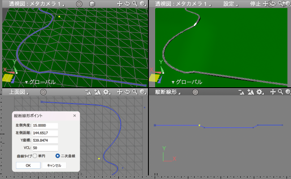Select the rotate eye icon in top-left perspective view
Viewport: 291px width, 179px height.
(x=127, y=4)
